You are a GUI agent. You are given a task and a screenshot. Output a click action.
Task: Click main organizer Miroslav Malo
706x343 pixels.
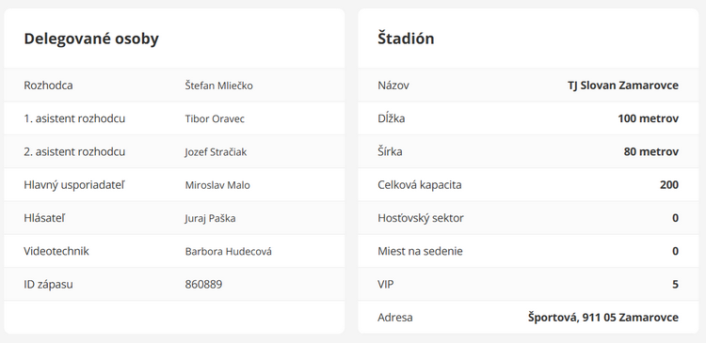[x=217, y=185]
